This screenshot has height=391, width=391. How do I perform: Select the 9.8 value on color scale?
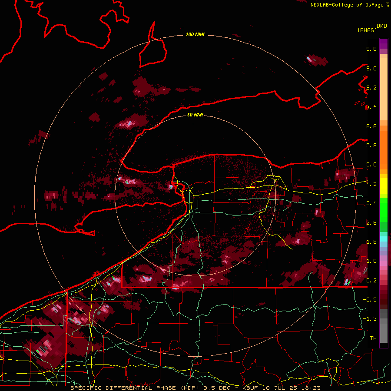[371, 49]
